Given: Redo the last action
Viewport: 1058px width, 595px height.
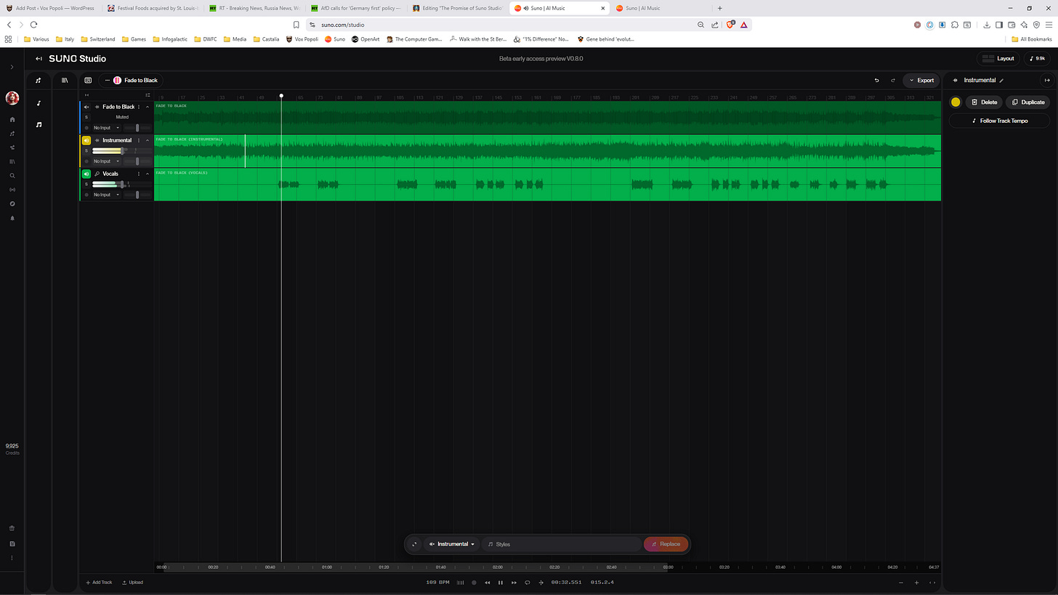Looking at the screenshot, I should pyautogui.click(x=893, y=80).
